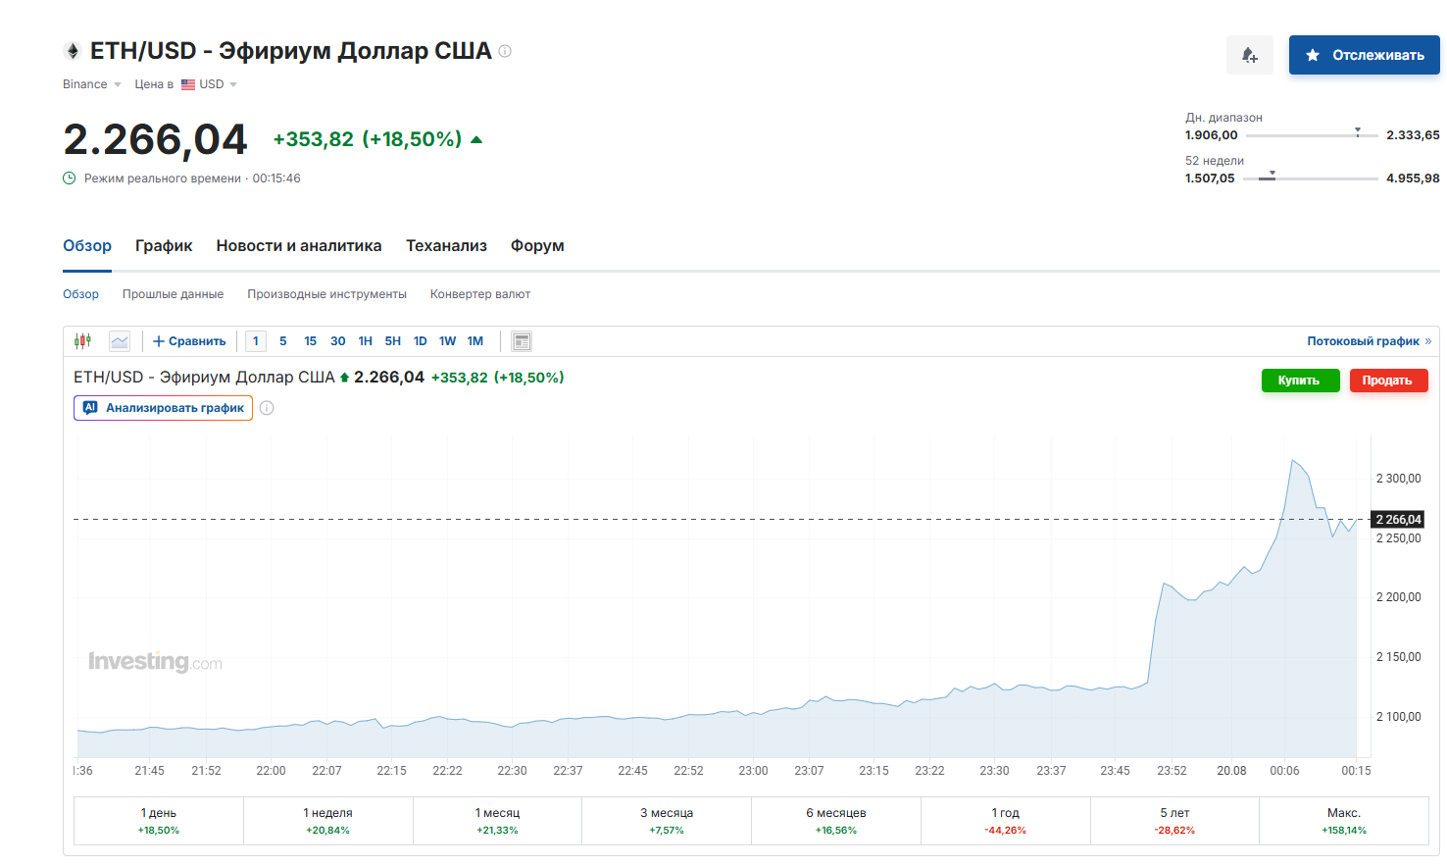The width and height of the screenshot is (1447, 866).
Task: Select the 1H interval
Action: [366, 341]
